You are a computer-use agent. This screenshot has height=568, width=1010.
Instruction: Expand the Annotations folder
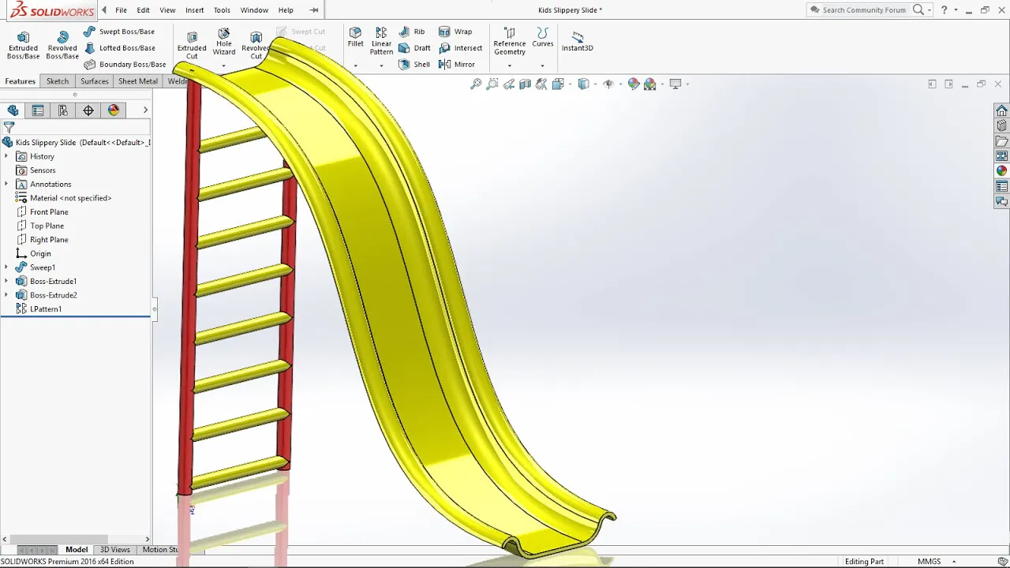click(x=6, y=184)
